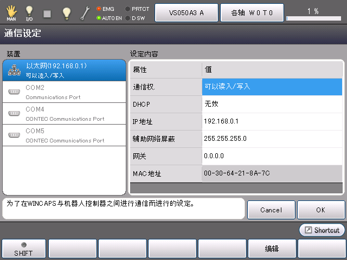Open the VS050A3 A robot selector
The width and height of the screenshot is (347, 260).
point(187,12)
